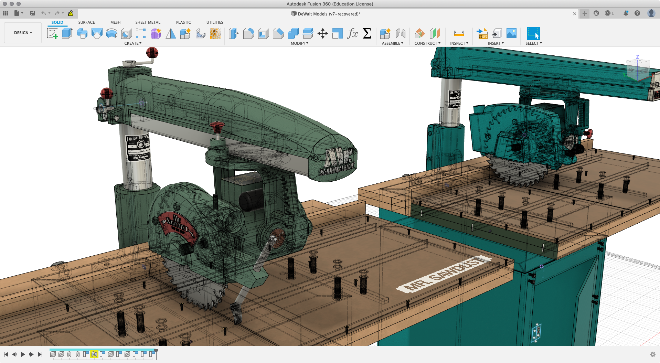Expand the ASSEMBLE menu
Image resolution: width=660 pixels, height=363 pixels.
coord(393,43)
